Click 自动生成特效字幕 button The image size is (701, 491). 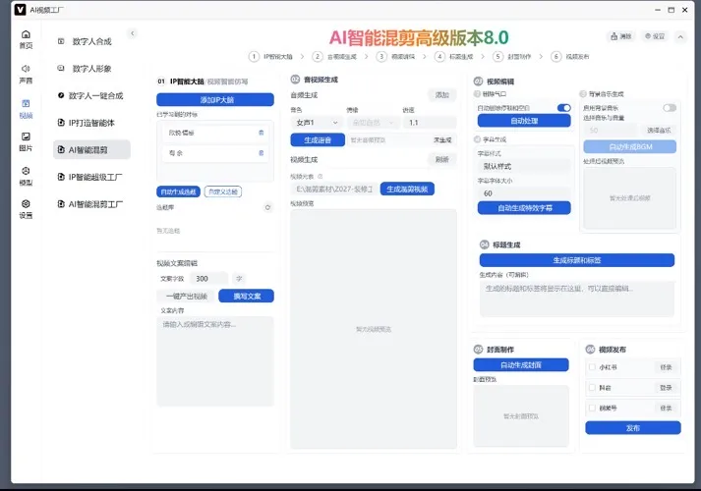click(x=524, y=208)
